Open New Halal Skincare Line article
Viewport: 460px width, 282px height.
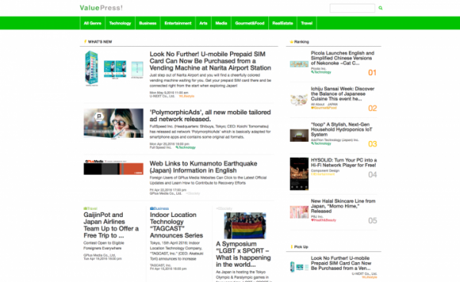343,206
